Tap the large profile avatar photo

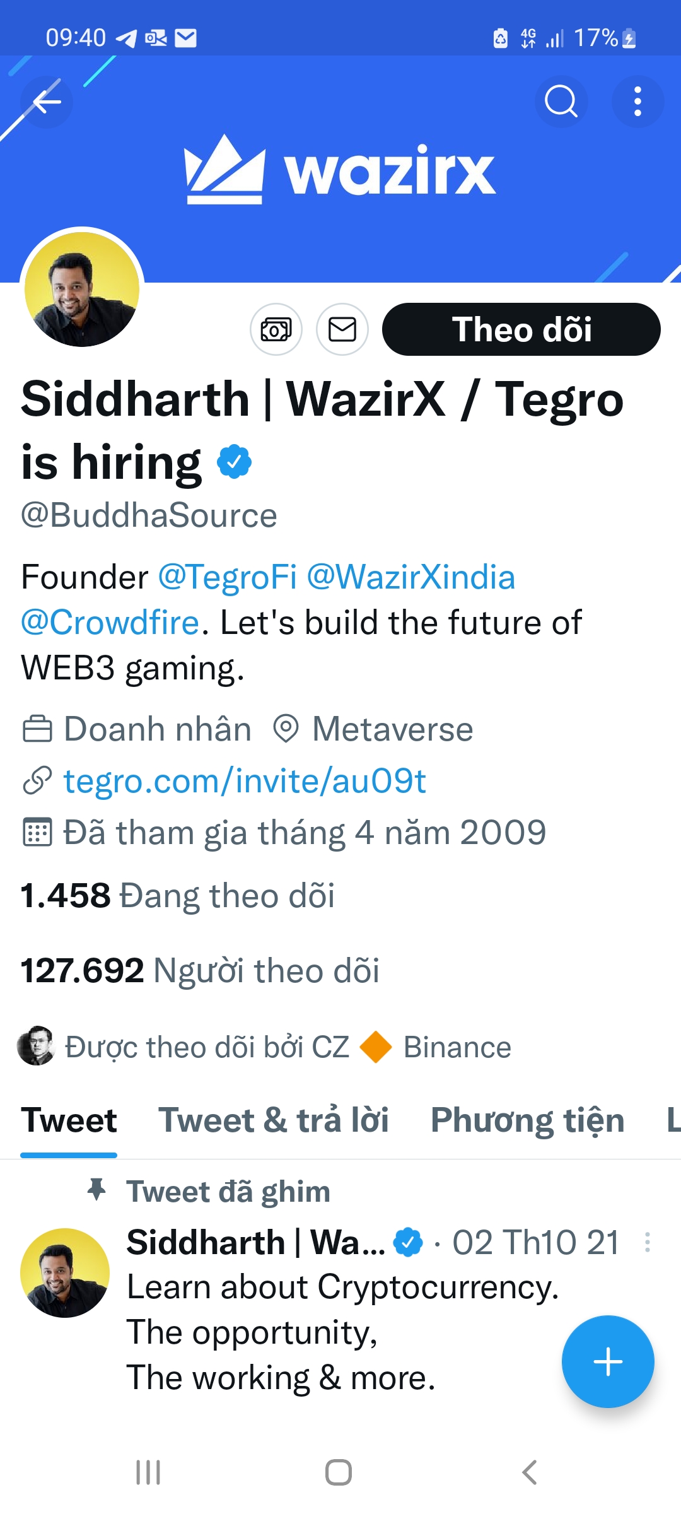(82, 289)
